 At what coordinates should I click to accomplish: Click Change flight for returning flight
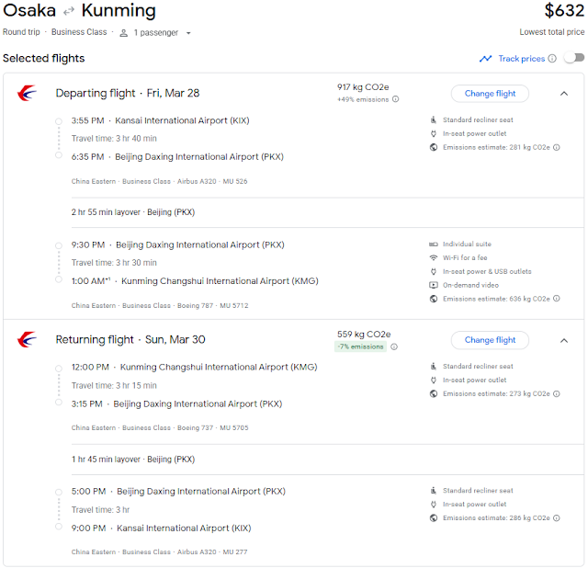(490, 340)
